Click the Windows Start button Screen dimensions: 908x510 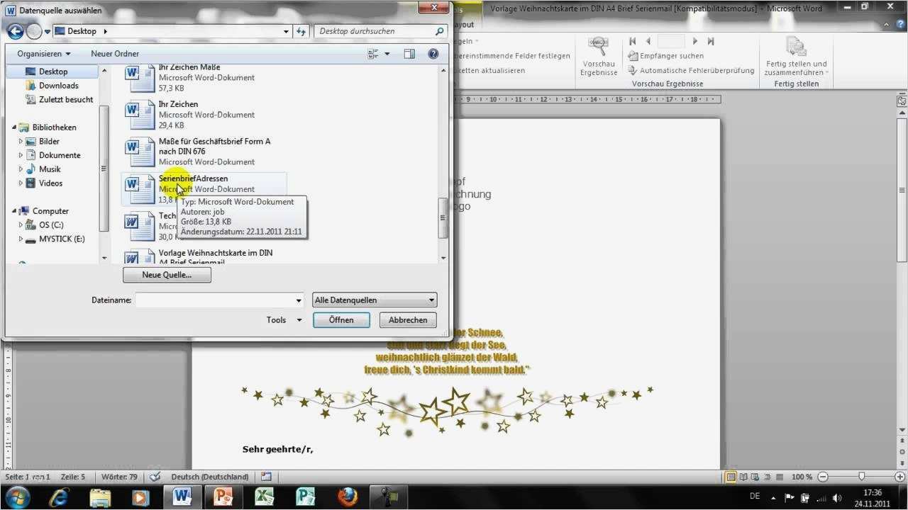pos(17,497)
